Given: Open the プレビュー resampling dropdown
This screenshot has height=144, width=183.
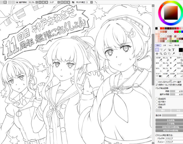Looking at the screenshot, I should 174,142.
